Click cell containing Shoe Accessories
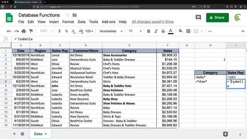Viewport: 247px width, 139px height. click(129, 55)
